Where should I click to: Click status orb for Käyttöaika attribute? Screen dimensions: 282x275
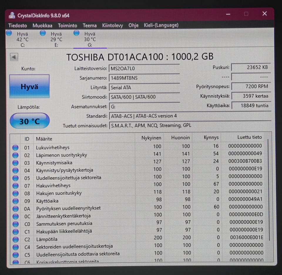(x=15, y=201)
